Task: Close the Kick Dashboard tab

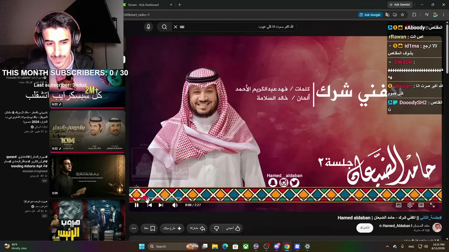Action: point(171,5)
